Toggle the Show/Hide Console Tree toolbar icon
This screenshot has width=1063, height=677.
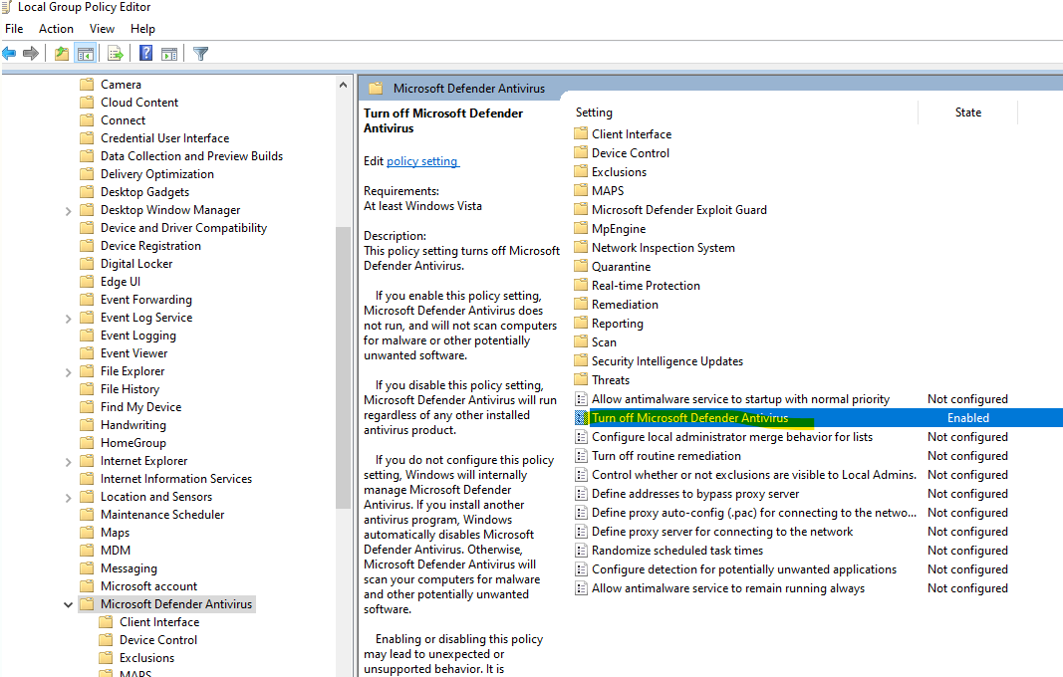(86, 53)
